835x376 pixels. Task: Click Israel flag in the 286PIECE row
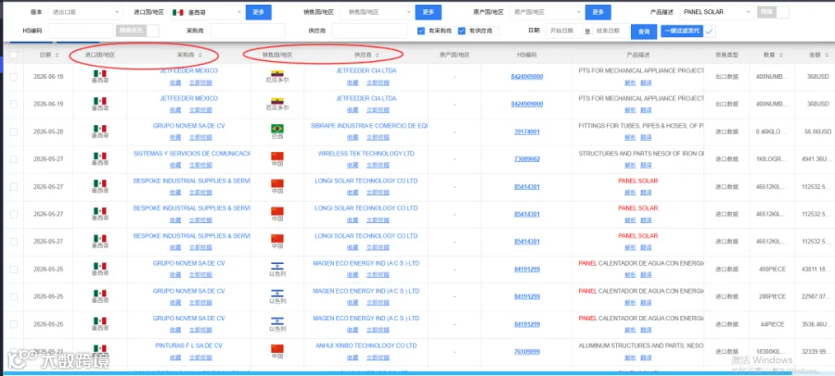point(276,294)
